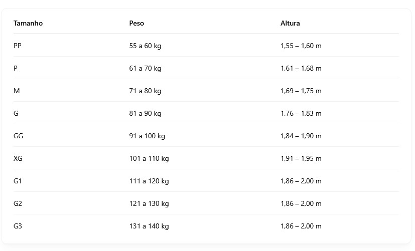The height and width of the screenshot is (251, 415).
Task: Click the 101 a 110 kg weight
Action: point(149,158)
